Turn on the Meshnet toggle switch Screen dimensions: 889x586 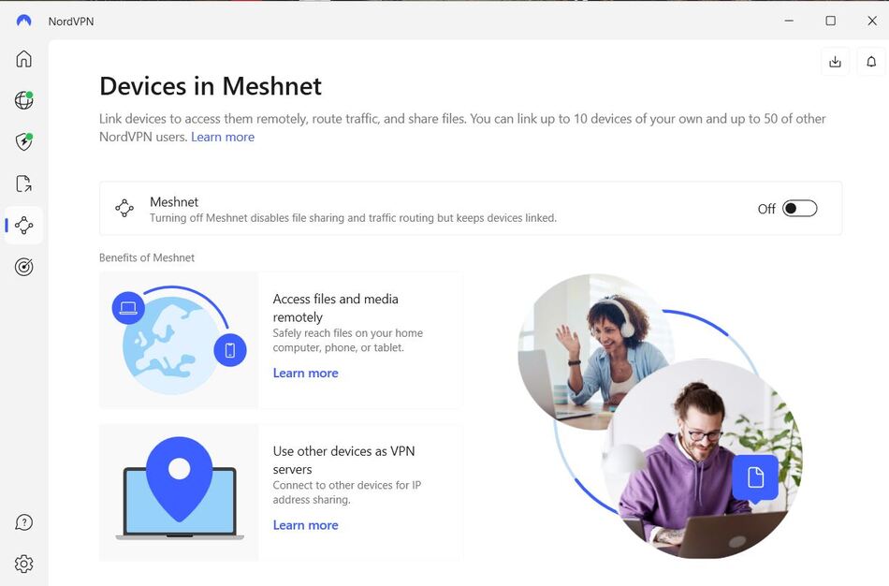point(799,209)
